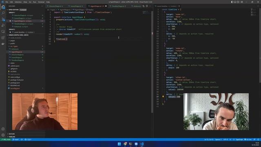Close the untitled const timeline tab
This screenshot has height=147, width=261.
(x=179, y=6)
